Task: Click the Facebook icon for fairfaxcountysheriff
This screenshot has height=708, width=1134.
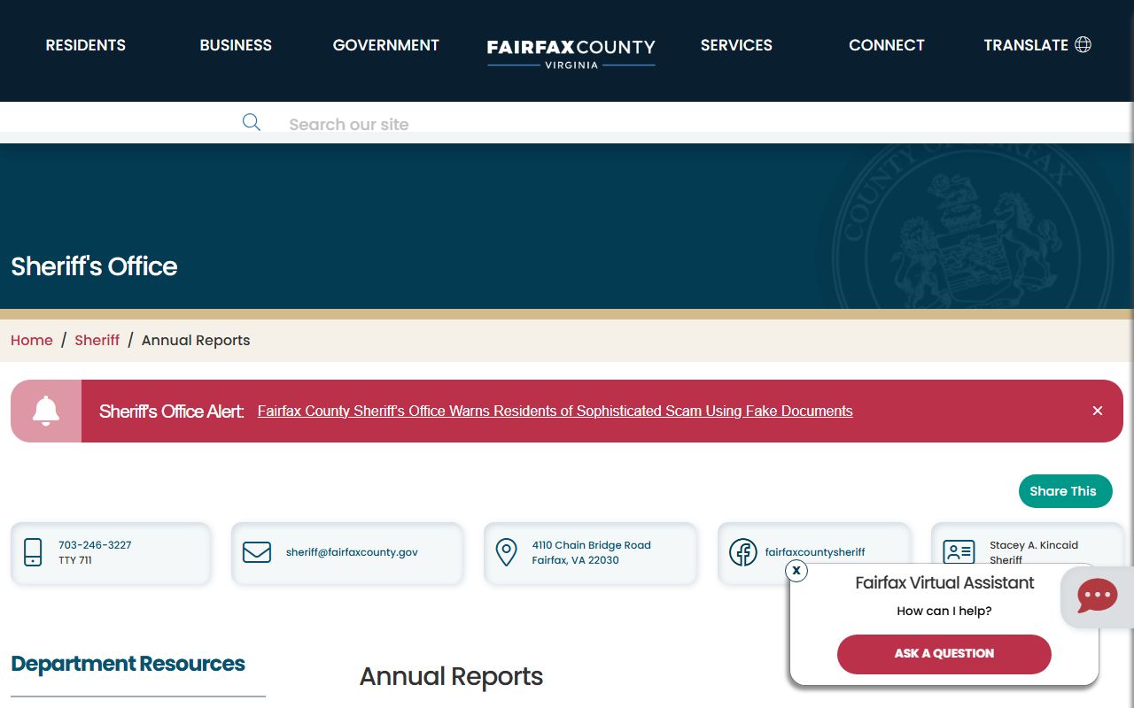Action: pos(742,552)
